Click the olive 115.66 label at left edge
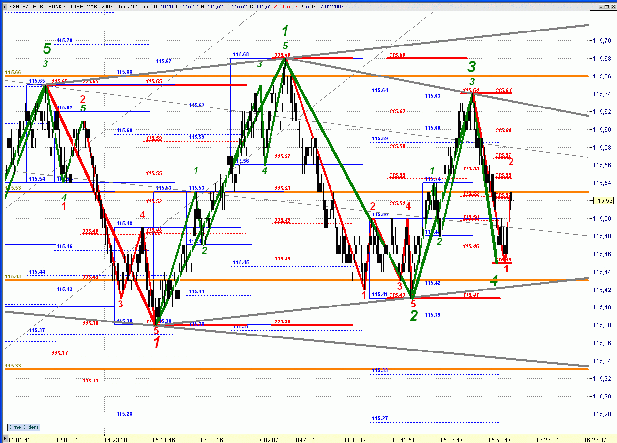 (x=13, y=72)
